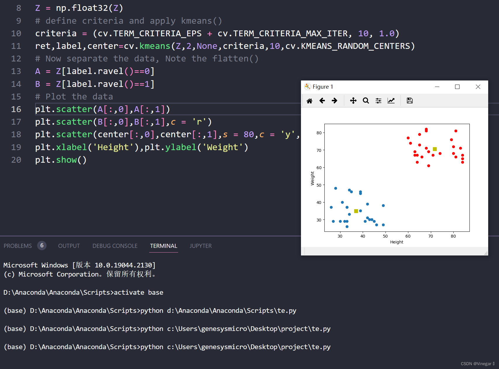Click the problems count badge 6
This screenshot has width=499, height=369.
tap(42, 246)
